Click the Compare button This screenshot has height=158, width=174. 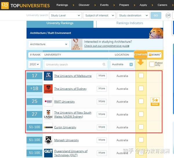[x=141, y=55]
